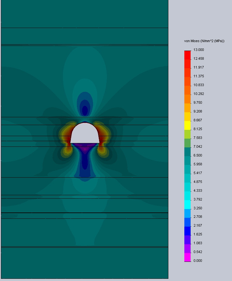
Task: Click the von Mises legend title
Action: [204, 41]
